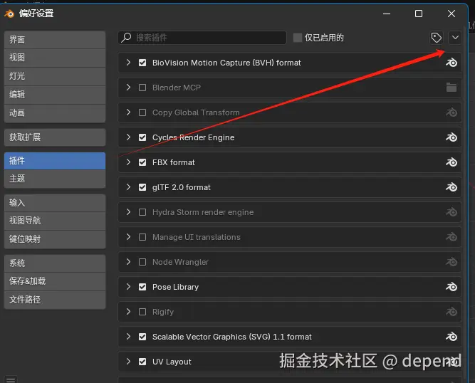The width and height of the screenshot is (475, 383).
Task: Select the 编辑 section
Action: click(x=55, y=95)
